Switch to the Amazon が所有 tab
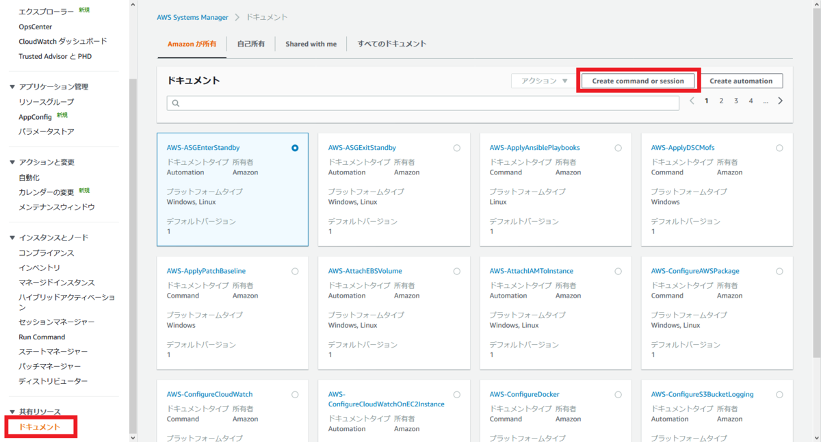This screenshot has width=821, height=442. pyautogui.click(x=192, y=44)
